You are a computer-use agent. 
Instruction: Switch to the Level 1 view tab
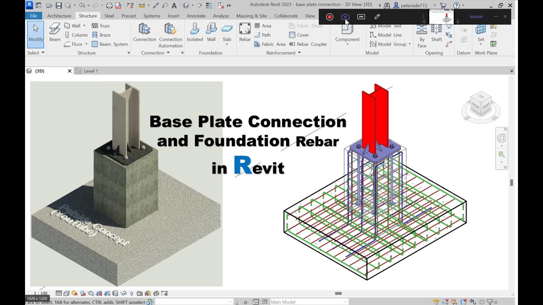87,71
